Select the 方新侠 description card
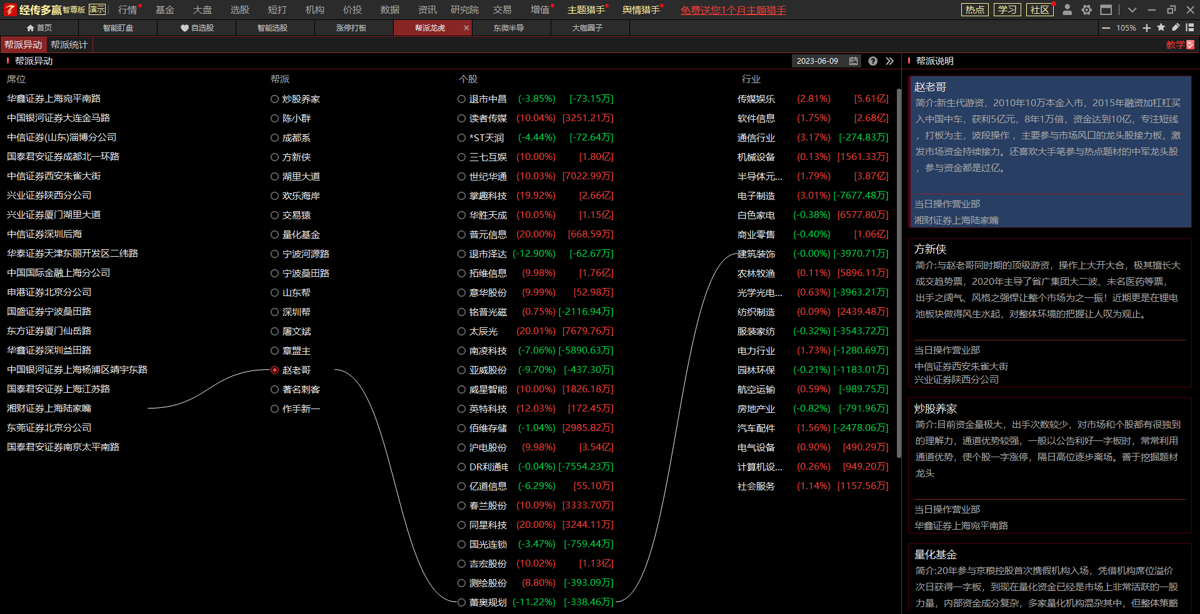Viewport: 1200px width, 614px height. [x=1050, y=312]
